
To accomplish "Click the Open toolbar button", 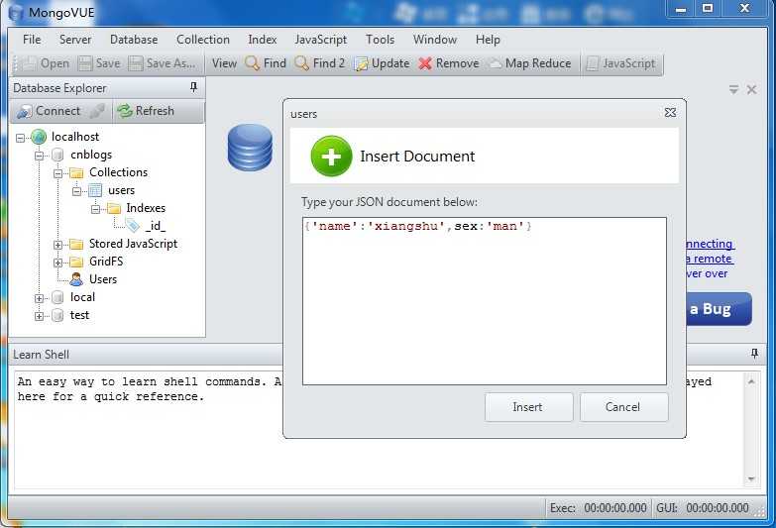I will click(46, 63).
